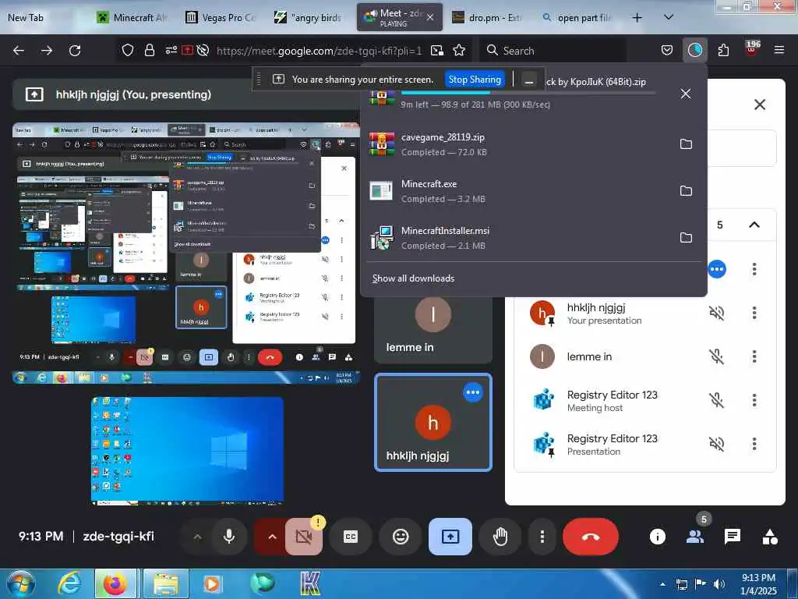
Task: Launch Internet Explorer from taskbar
Action: pyautogui.click(x=69, y=583)
